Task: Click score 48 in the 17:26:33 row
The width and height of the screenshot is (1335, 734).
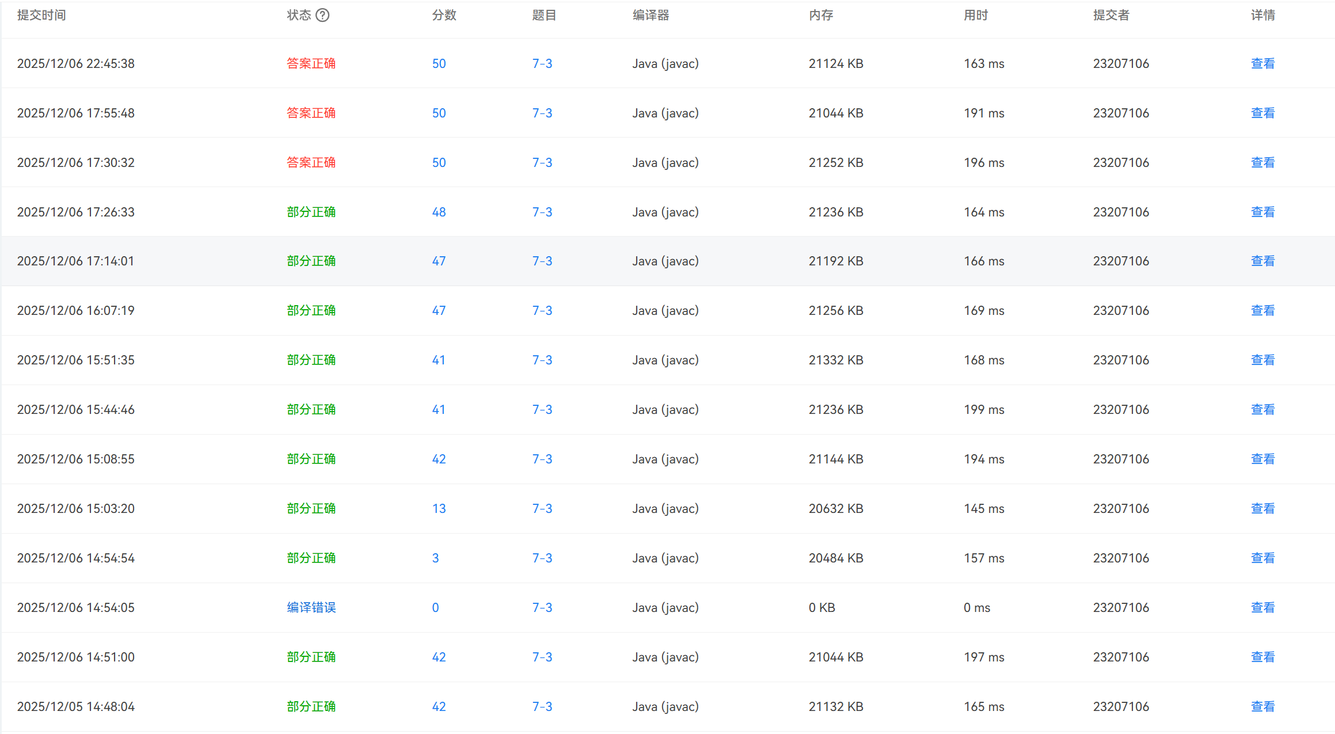Action: 439,212
